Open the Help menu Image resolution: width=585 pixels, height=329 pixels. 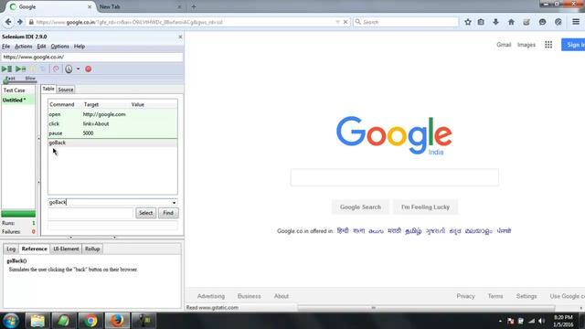80,47
